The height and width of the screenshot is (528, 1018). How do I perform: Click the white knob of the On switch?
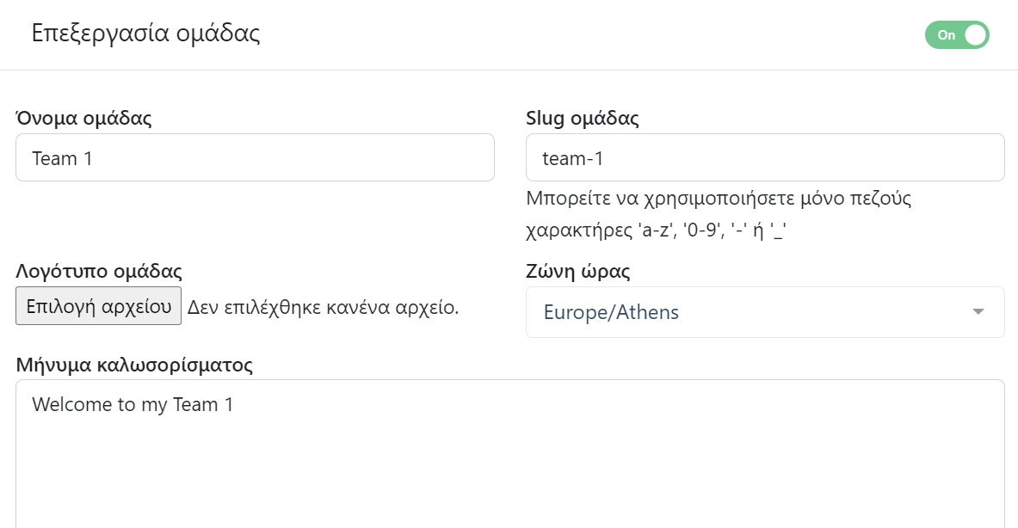[x=975, y=35]
